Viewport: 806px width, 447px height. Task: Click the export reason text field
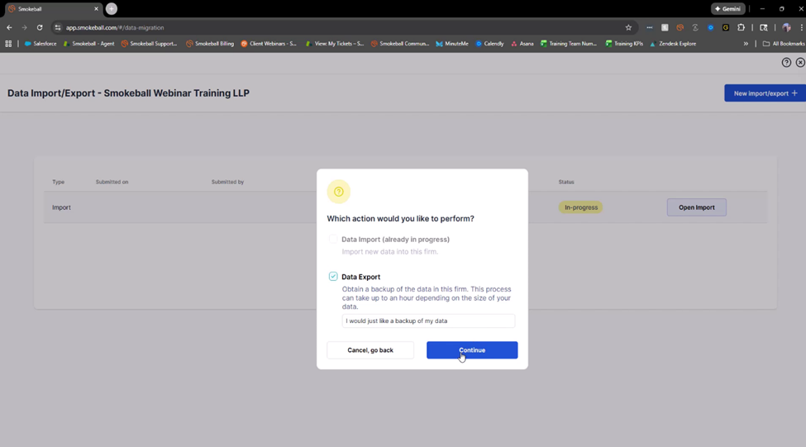[x=428, y=321]
